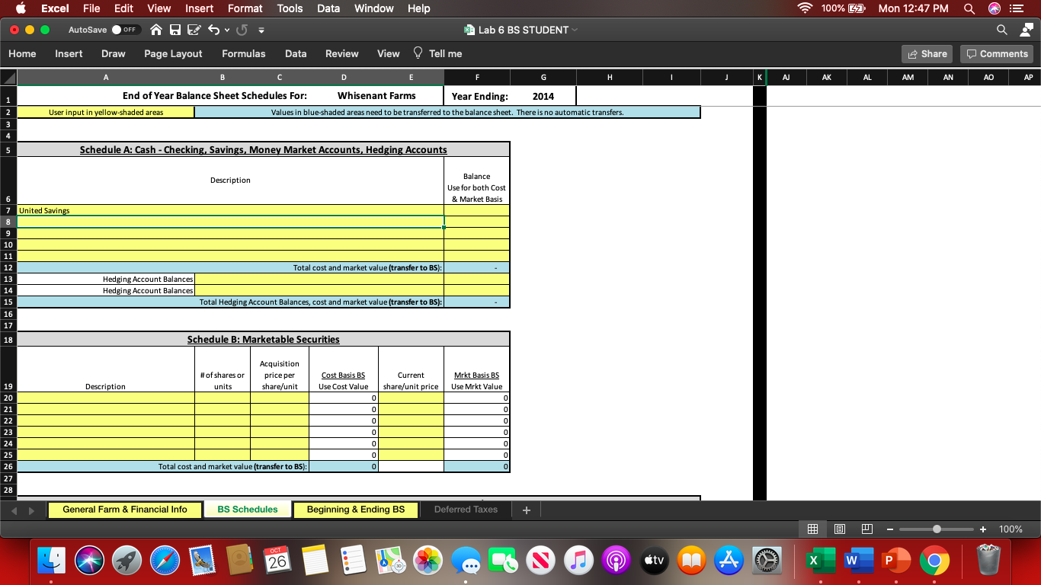Image resolution: width=1041 pixels, height=585 pixels.
Task: Open the Format menu in menu bar
Action: [245, 8]
